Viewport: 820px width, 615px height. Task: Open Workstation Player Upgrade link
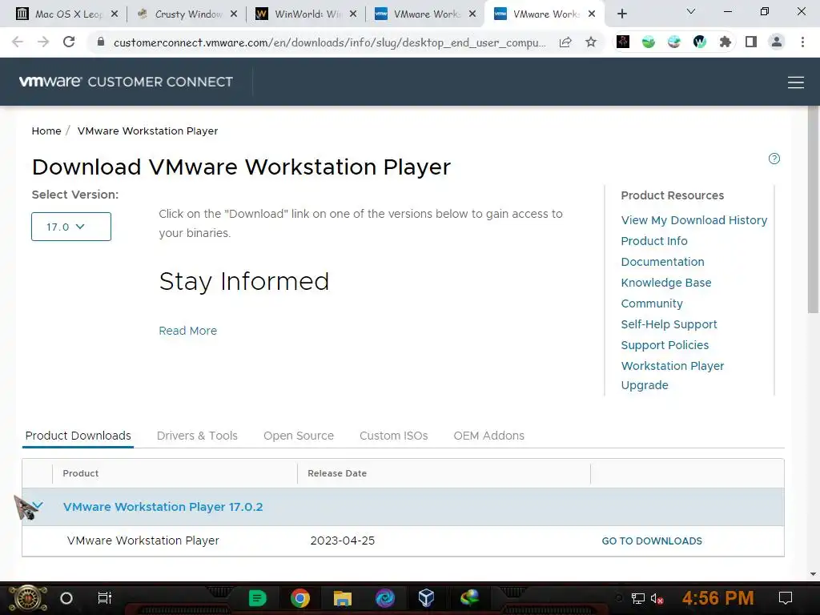[x=673, y=376]
